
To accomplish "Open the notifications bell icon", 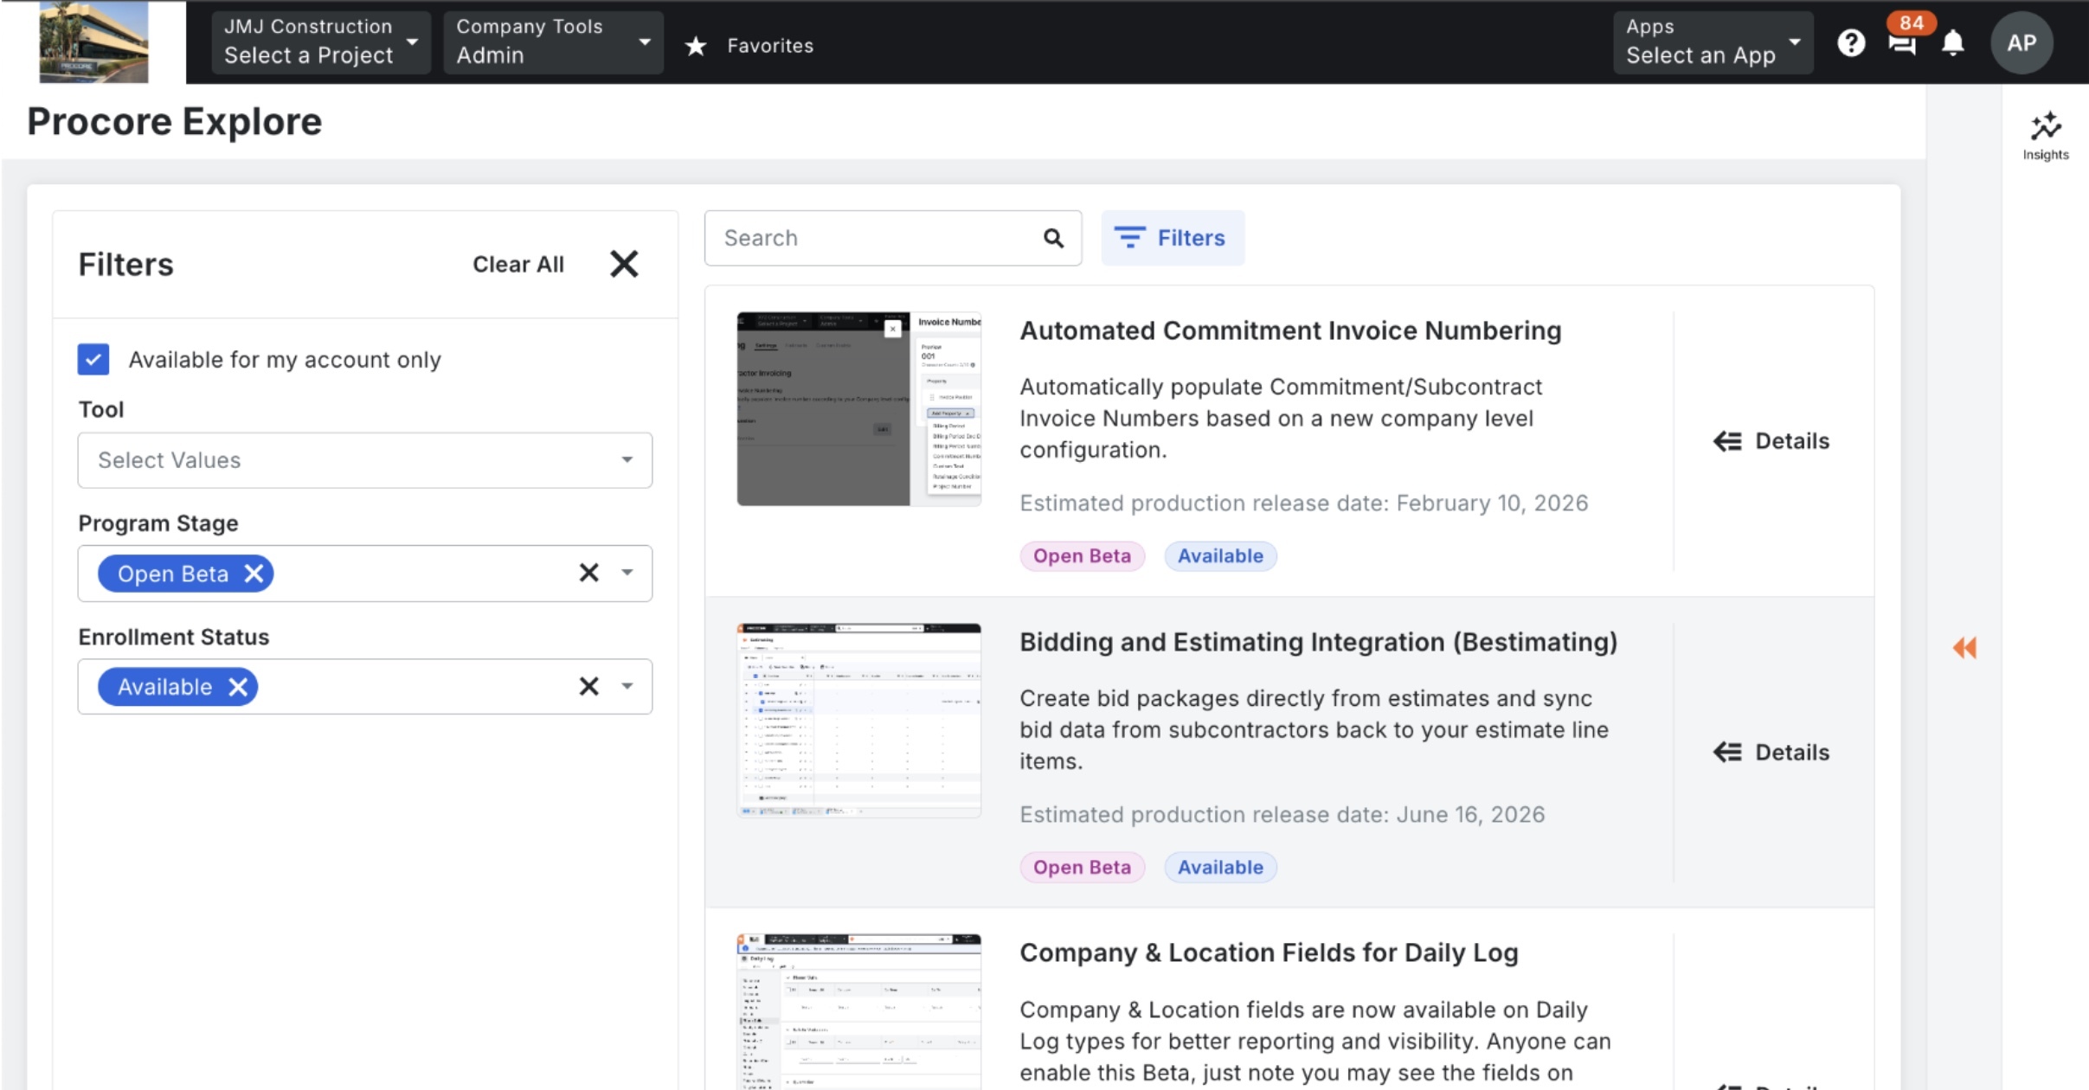I will pyautogui.click(x=1952, y=43).
